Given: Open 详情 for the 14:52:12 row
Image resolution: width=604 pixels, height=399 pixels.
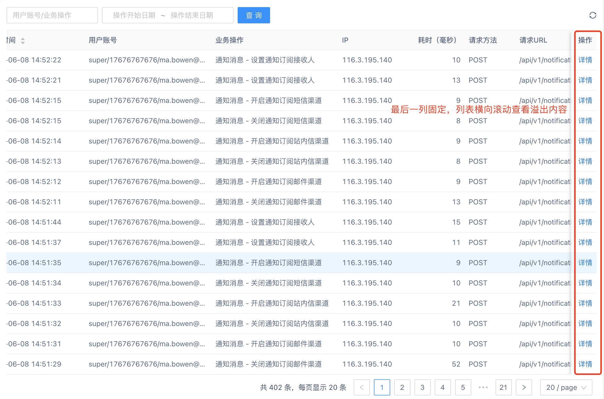Looking at the screenshot, I should click(x=585, y=182).
